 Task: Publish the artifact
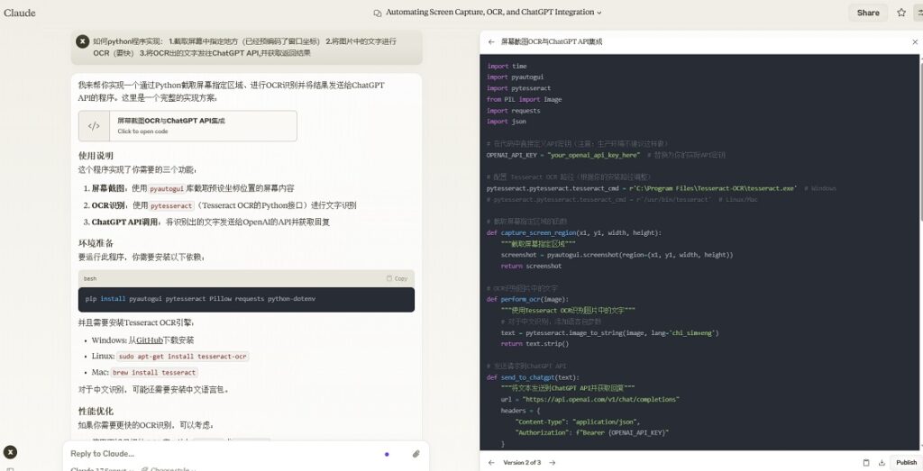click(906, 463)
